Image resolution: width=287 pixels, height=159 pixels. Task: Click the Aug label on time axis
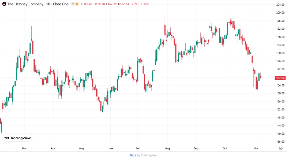tap(167, 148)
